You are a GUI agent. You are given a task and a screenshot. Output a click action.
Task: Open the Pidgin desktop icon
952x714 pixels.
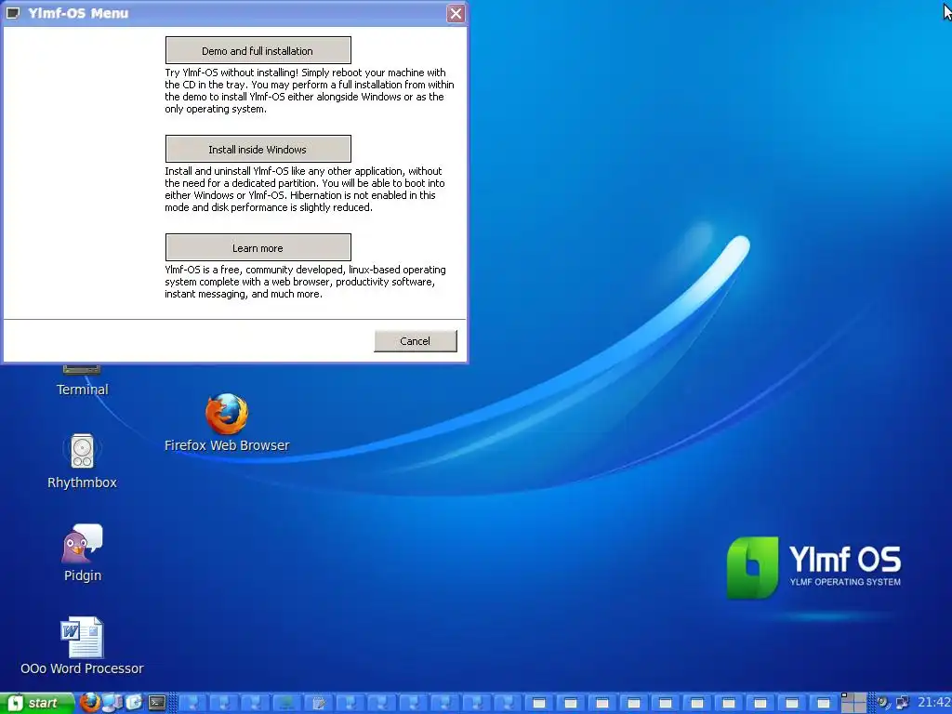pos(83,552)
